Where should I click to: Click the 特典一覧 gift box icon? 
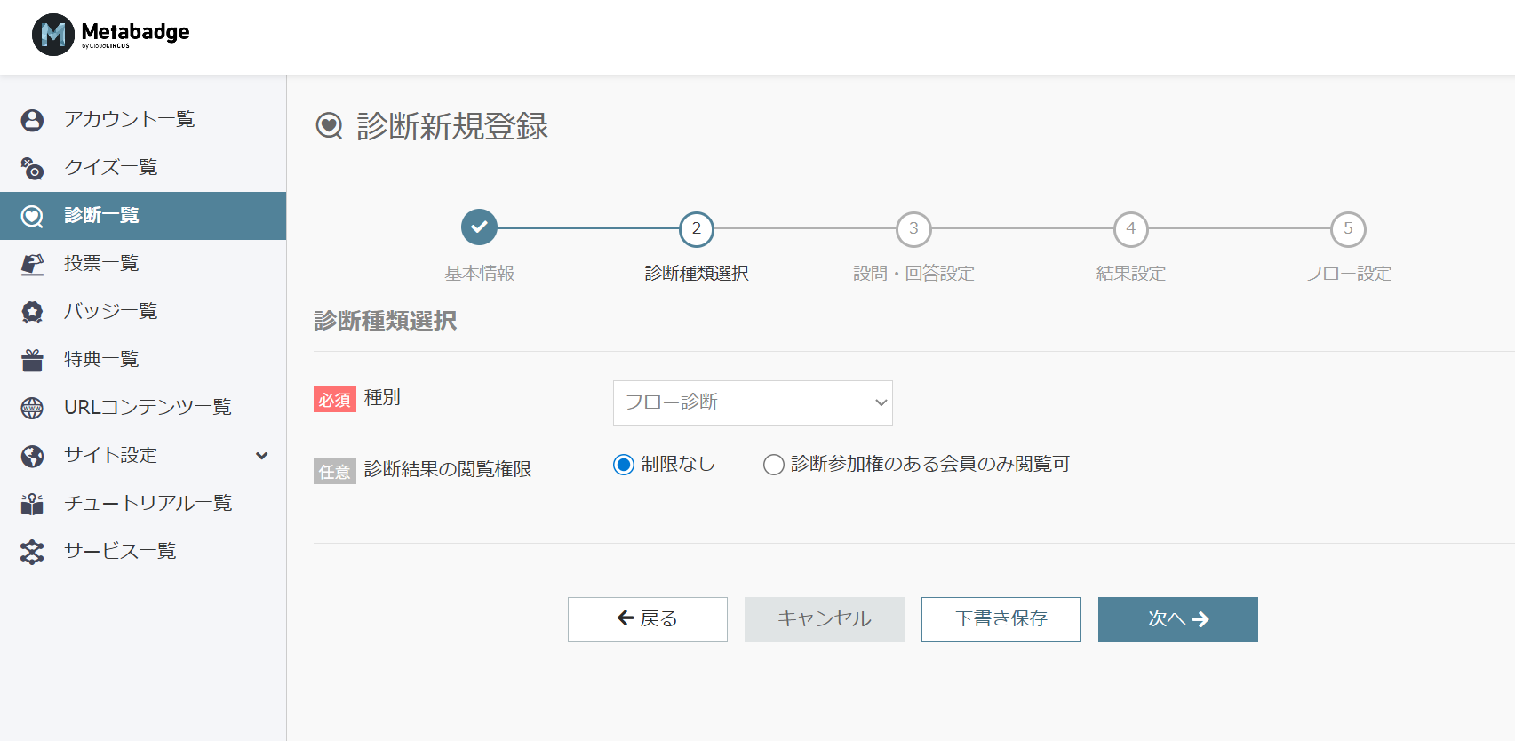[33, 360]
